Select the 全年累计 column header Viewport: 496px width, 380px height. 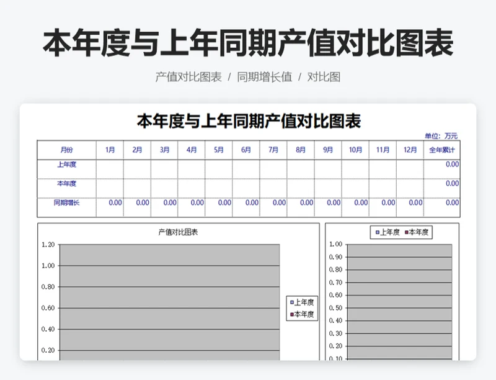pyautogui.click(x=442, y=150)
